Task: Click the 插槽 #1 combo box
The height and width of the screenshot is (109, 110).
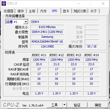Action: point(17,22)
